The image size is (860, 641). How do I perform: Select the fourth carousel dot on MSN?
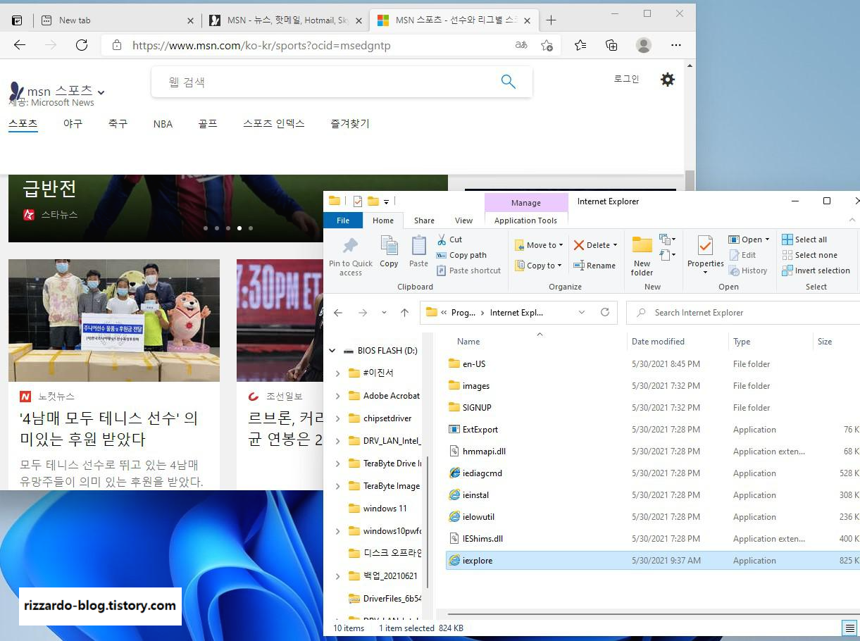(239, 228)
